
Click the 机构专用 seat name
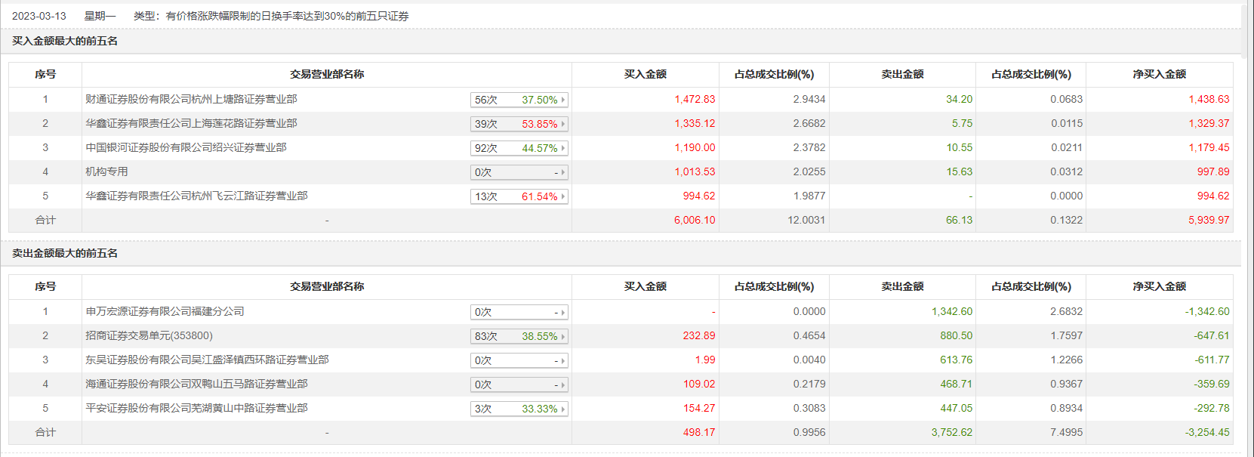(x=106, y=171)
